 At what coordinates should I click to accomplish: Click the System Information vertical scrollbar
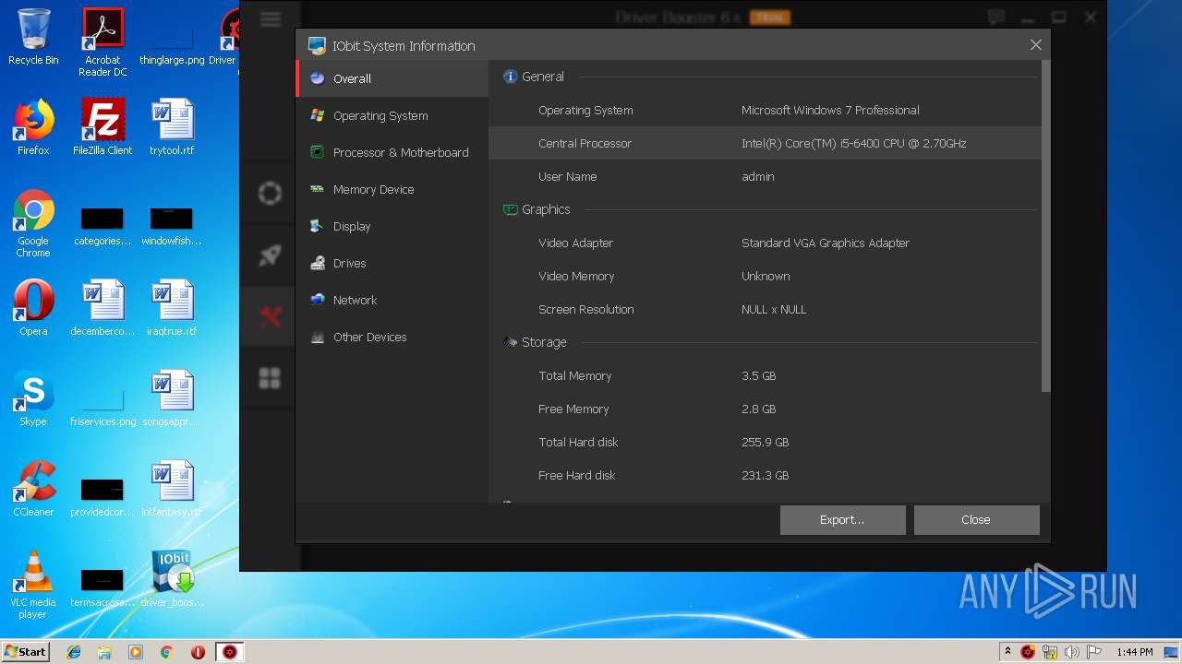pos(1045,226)
